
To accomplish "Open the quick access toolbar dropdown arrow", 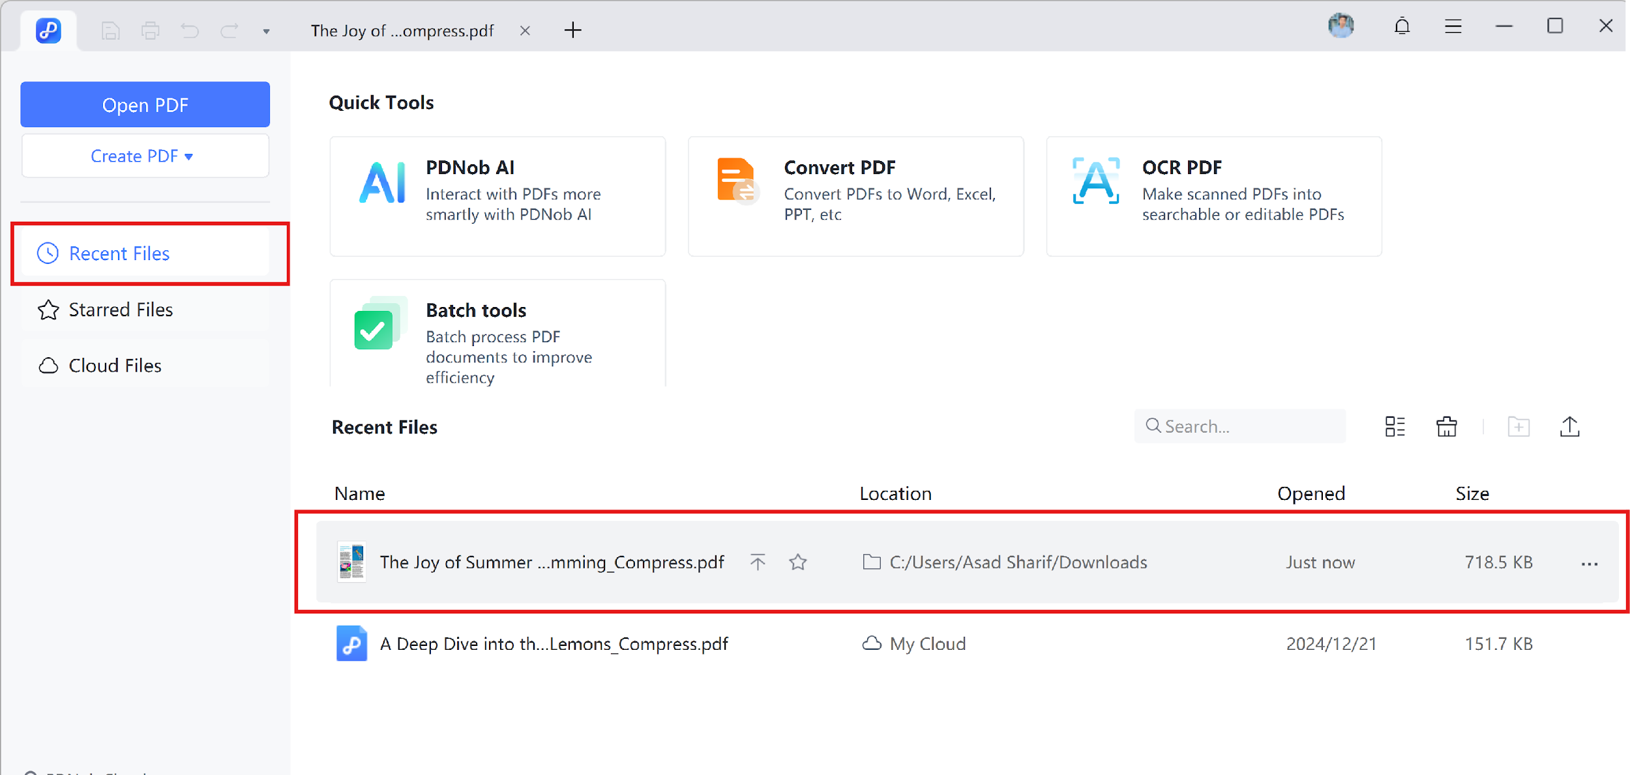I will pyautogui.click(x=266, y=31).
